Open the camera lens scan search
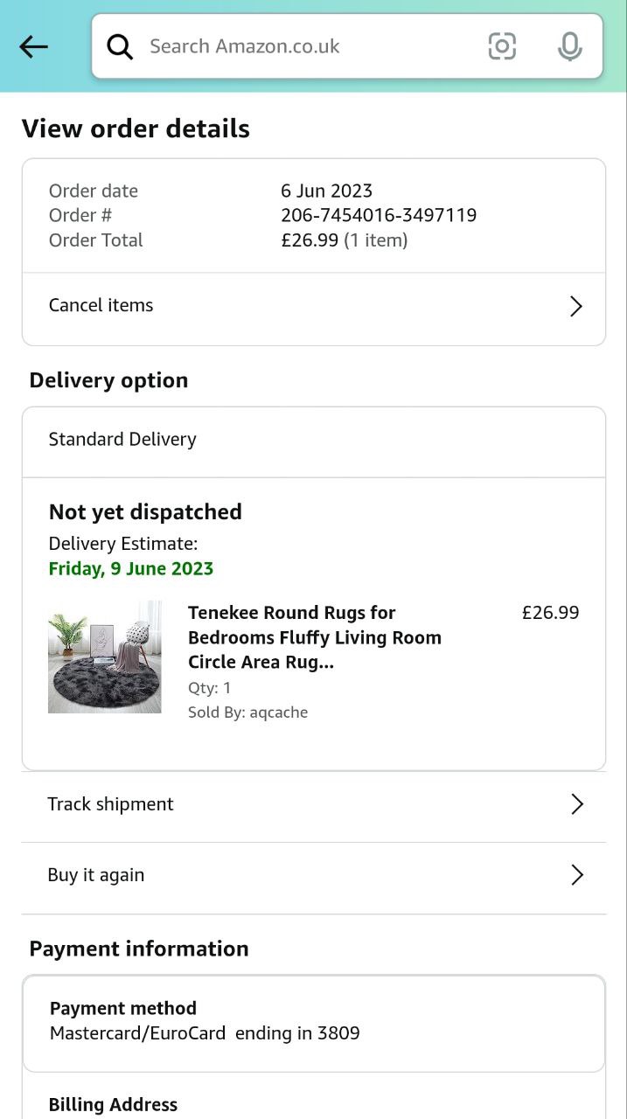This screenshot has height=1119, width=627. tap(502, 46)
